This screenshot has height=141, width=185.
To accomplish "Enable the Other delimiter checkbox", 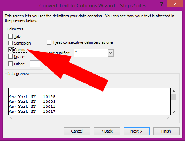I will coord(10,64).
